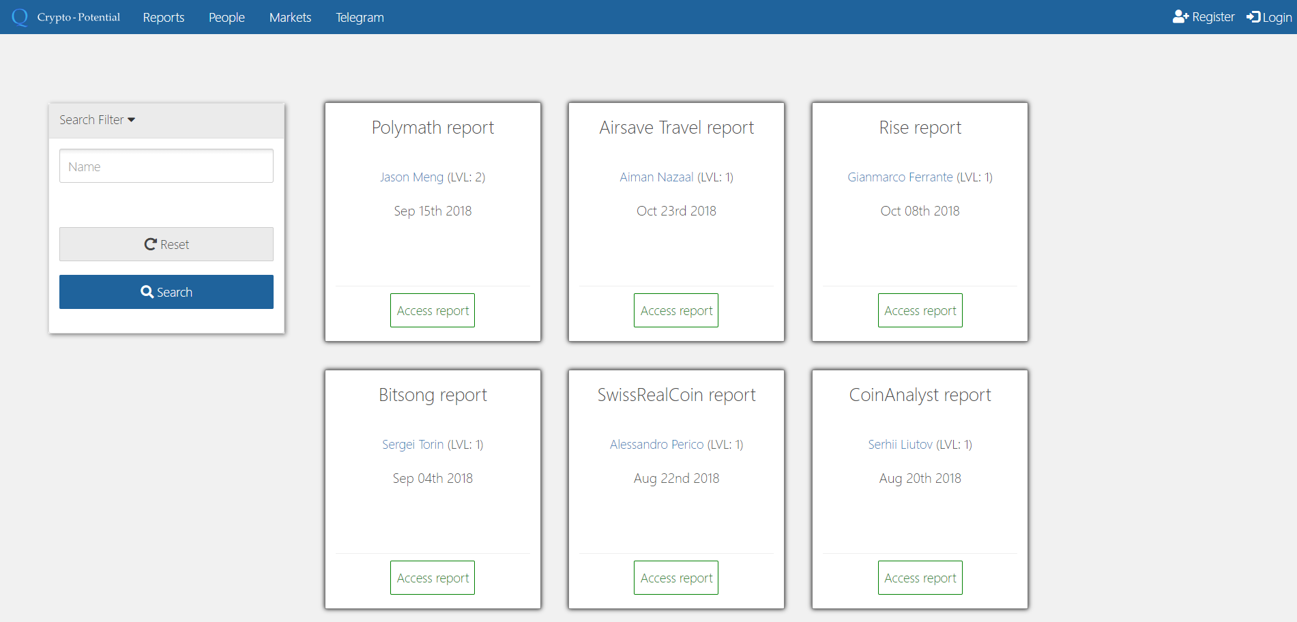Click the Login arrow icon
1297x622 pixels.
pos(1253,17)
